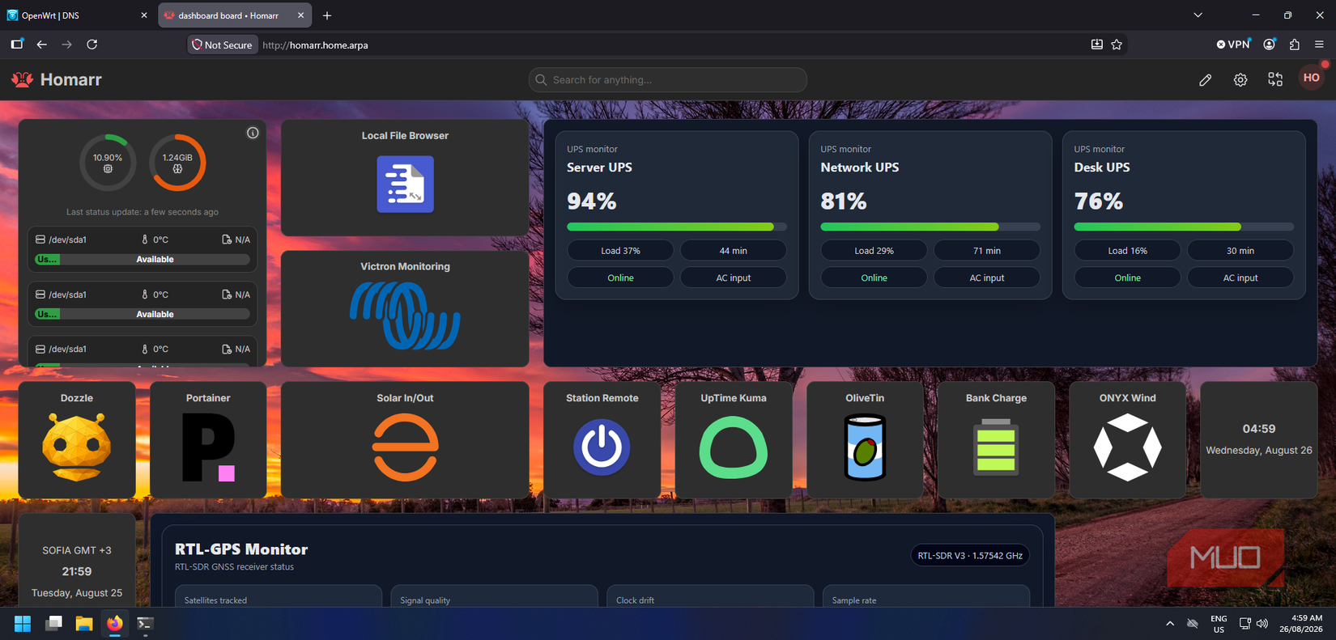Open the ENG US language indicator
This screenshot has width=1336, height=640.
1219,624
